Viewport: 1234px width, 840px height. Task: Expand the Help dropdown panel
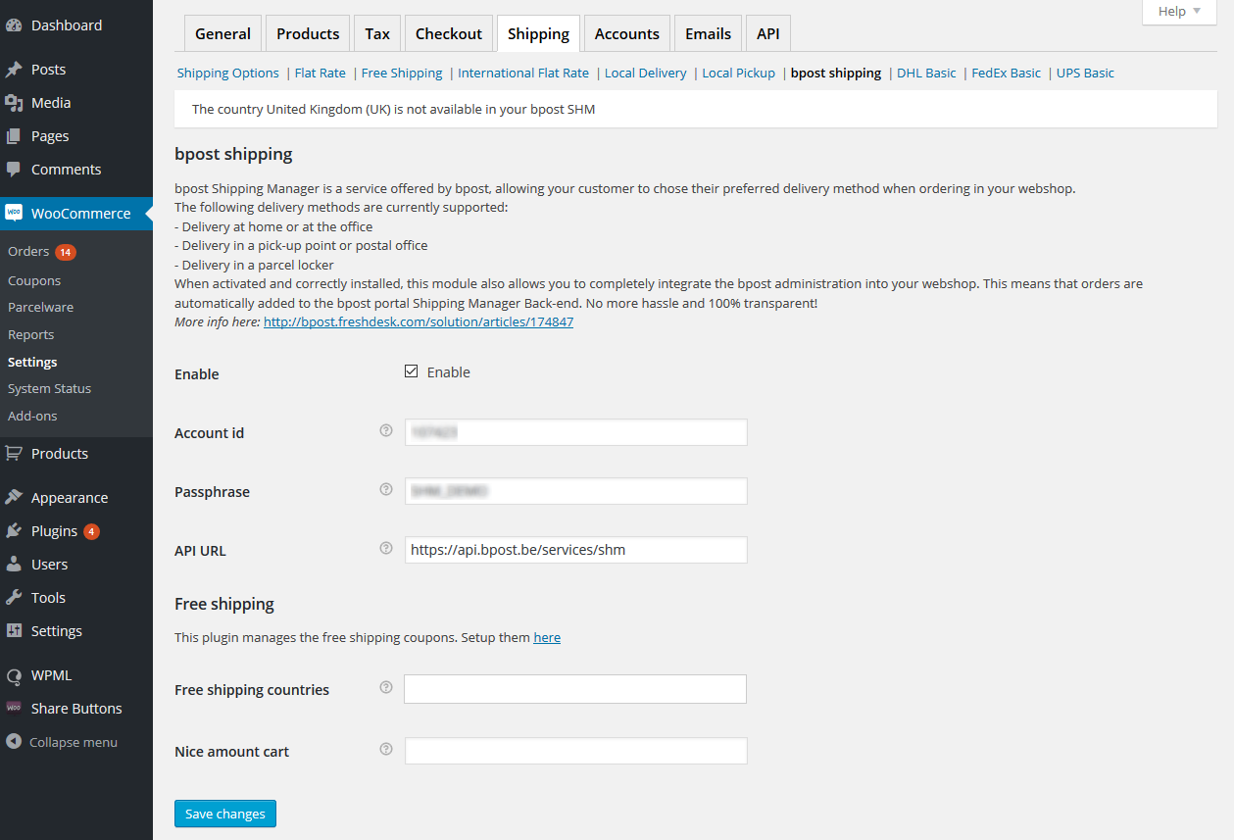(1178, 12)
